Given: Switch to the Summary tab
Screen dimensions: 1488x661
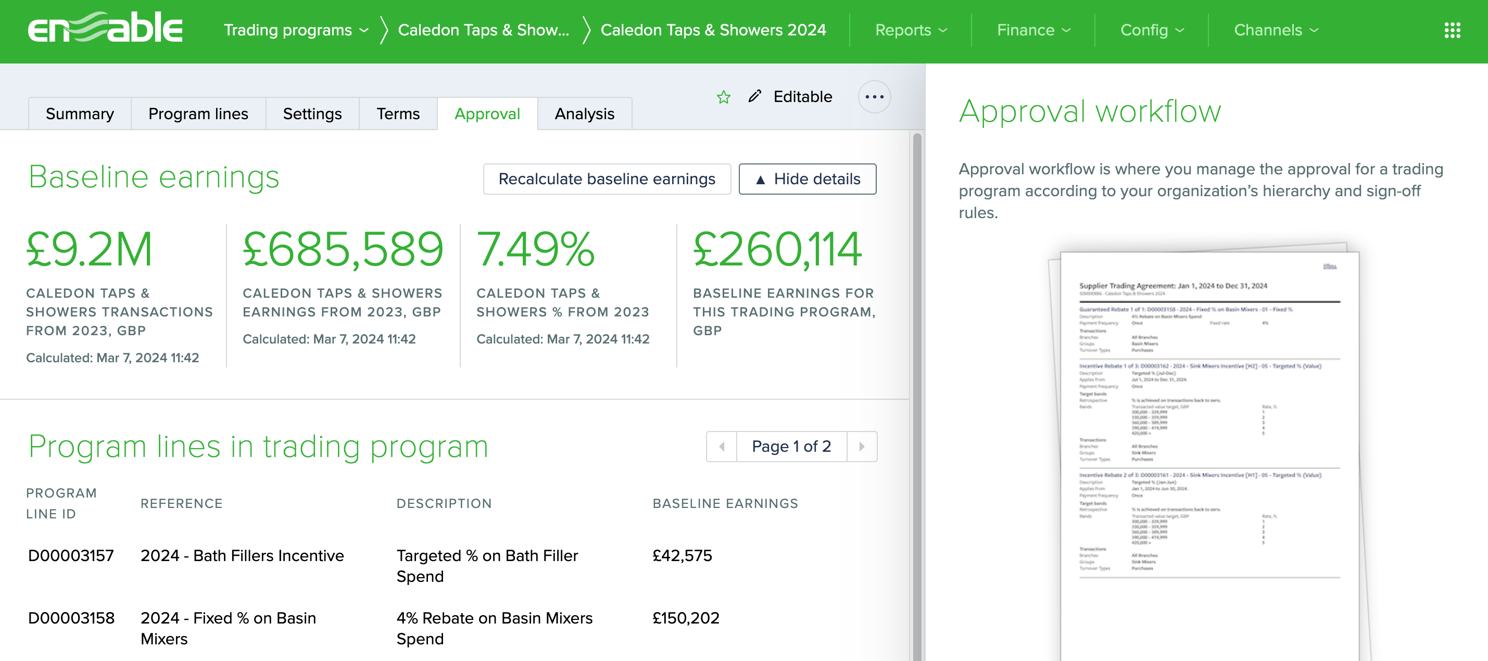Looking at the screenshot, I should coord(80,114).
